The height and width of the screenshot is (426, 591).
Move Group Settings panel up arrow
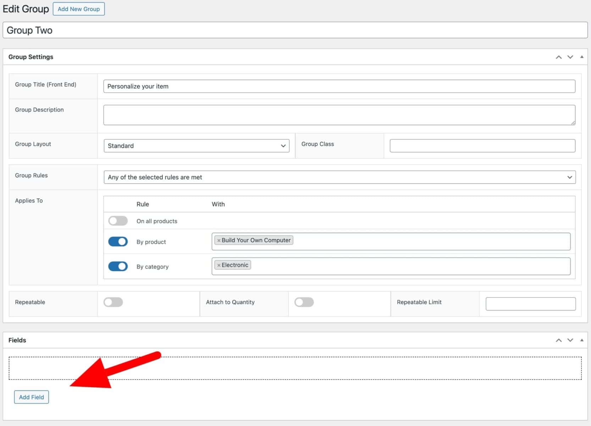558,57
